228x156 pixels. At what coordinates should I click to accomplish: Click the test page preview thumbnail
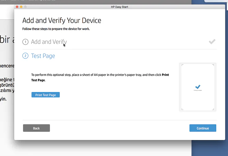click(x=198, y=87)
